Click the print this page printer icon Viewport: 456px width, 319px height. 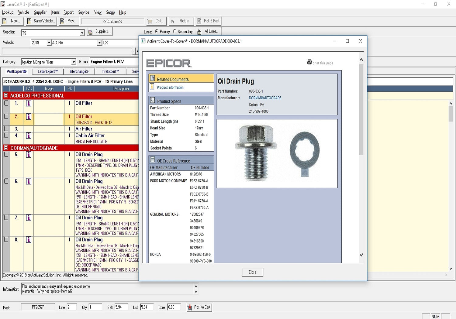coord(309,62)
